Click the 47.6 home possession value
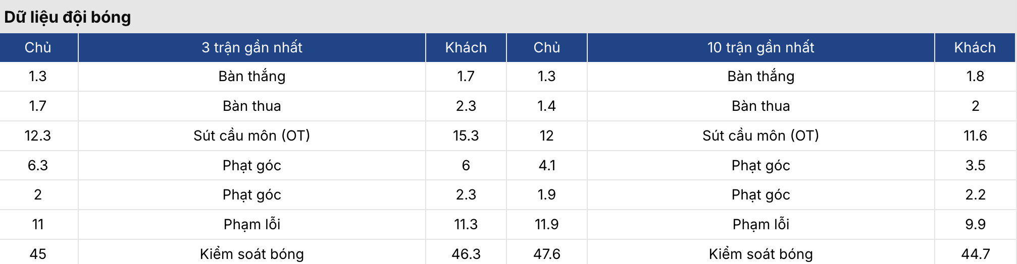1017x264 pixels. (x=546, y=254)
